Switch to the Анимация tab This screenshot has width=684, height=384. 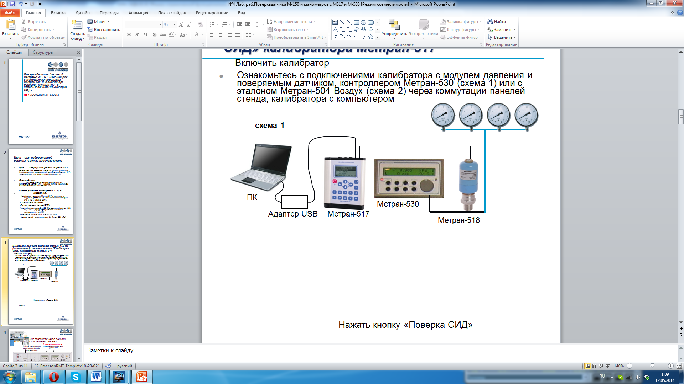click(138, 13)
